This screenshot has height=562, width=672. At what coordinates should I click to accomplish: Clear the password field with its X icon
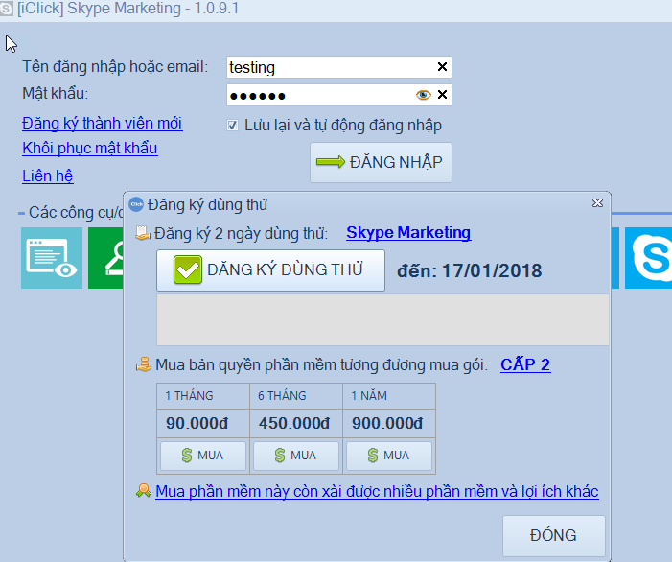click(x=442, y=95)
